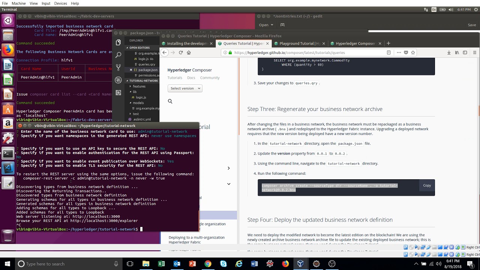Show Firefox sidebars icon
This screenshot has height=270, width=480.
click(465, 52)
